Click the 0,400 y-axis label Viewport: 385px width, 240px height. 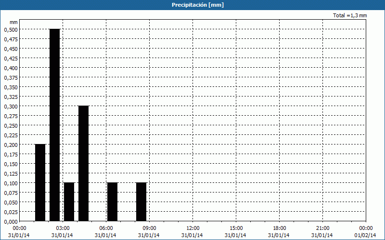point(11,68)
